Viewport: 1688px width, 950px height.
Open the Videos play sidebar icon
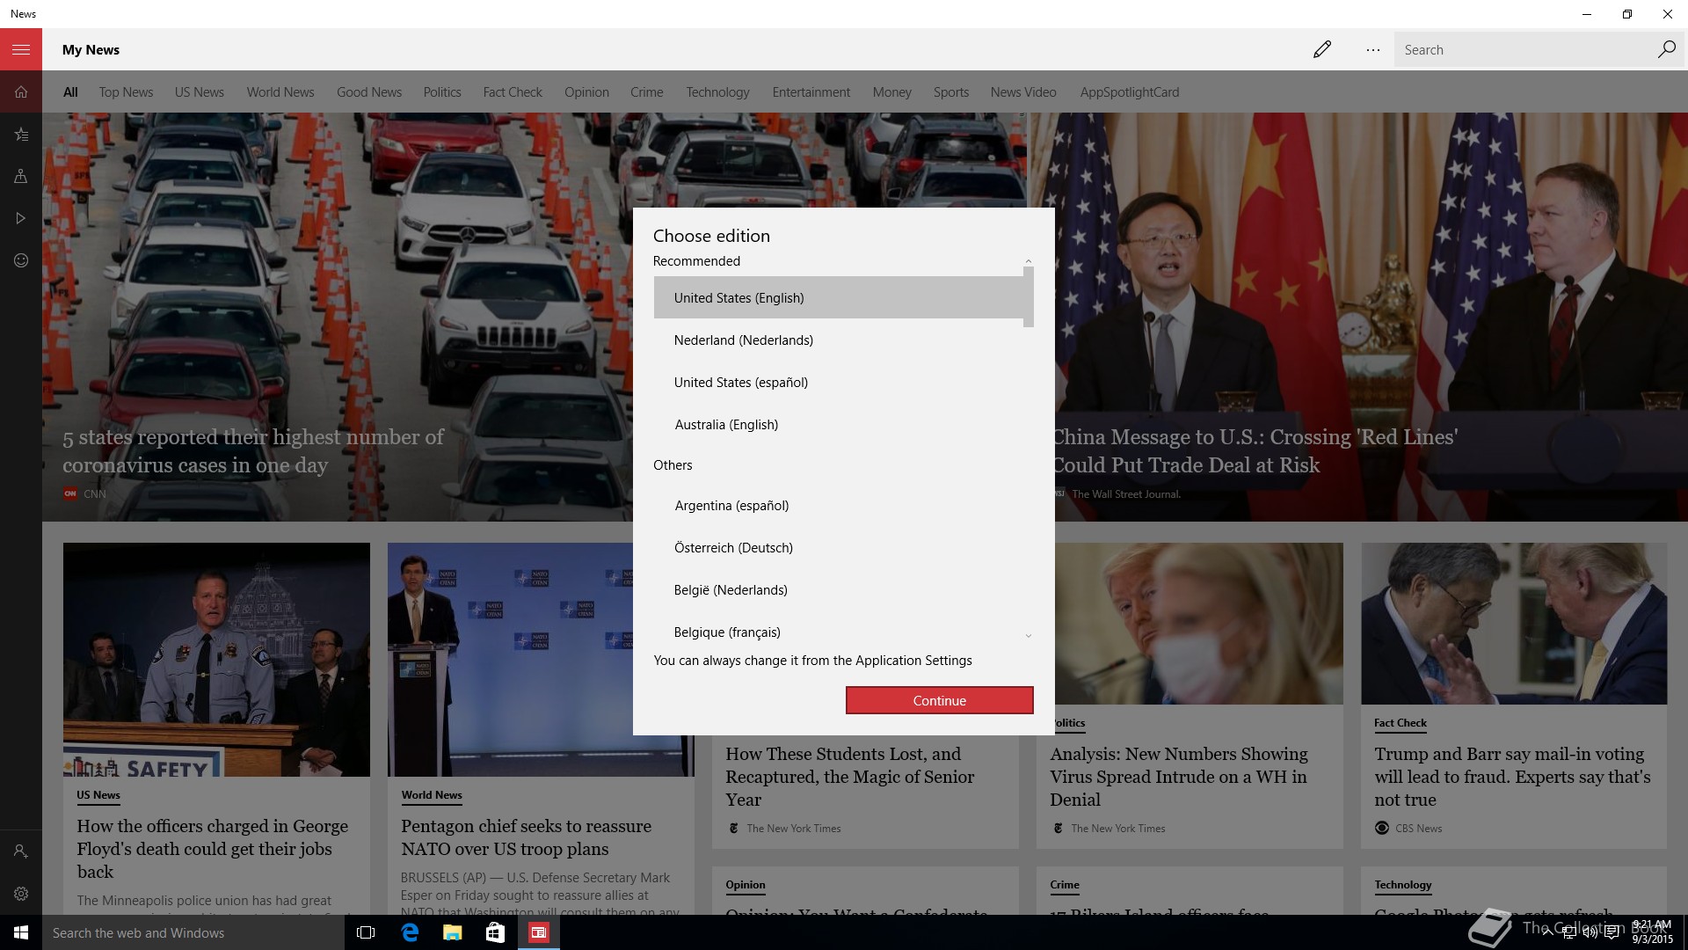point(21,218)
